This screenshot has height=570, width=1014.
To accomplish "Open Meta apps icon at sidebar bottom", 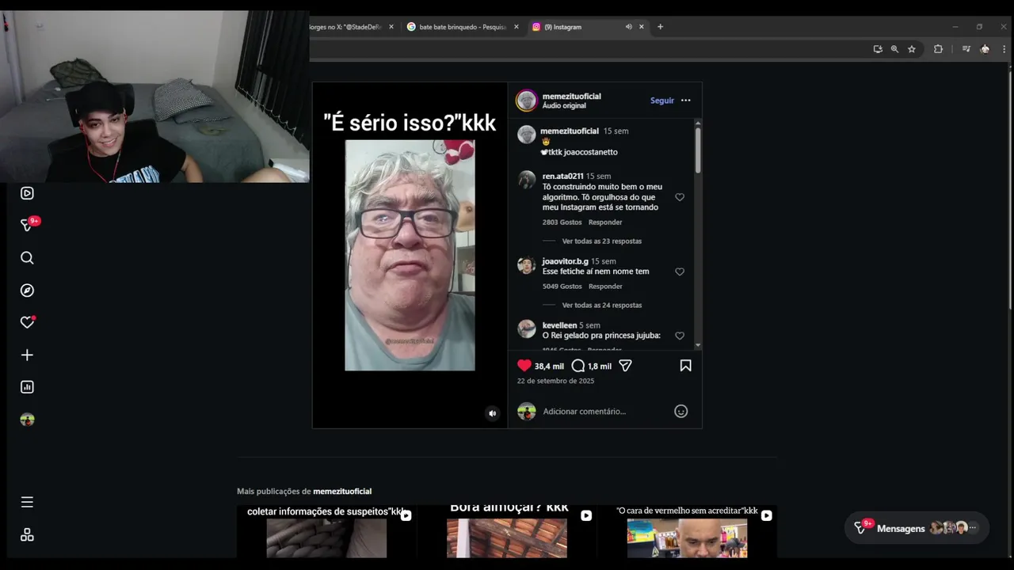I will [27, 535].
